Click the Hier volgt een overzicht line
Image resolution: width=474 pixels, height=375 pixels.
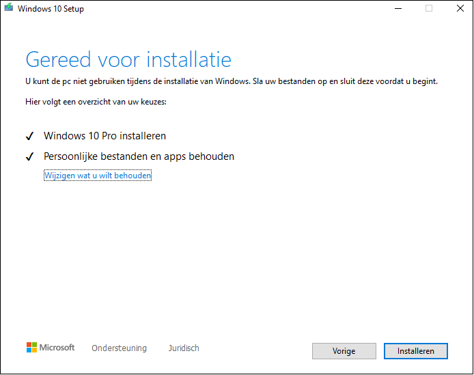pos(96,102)
